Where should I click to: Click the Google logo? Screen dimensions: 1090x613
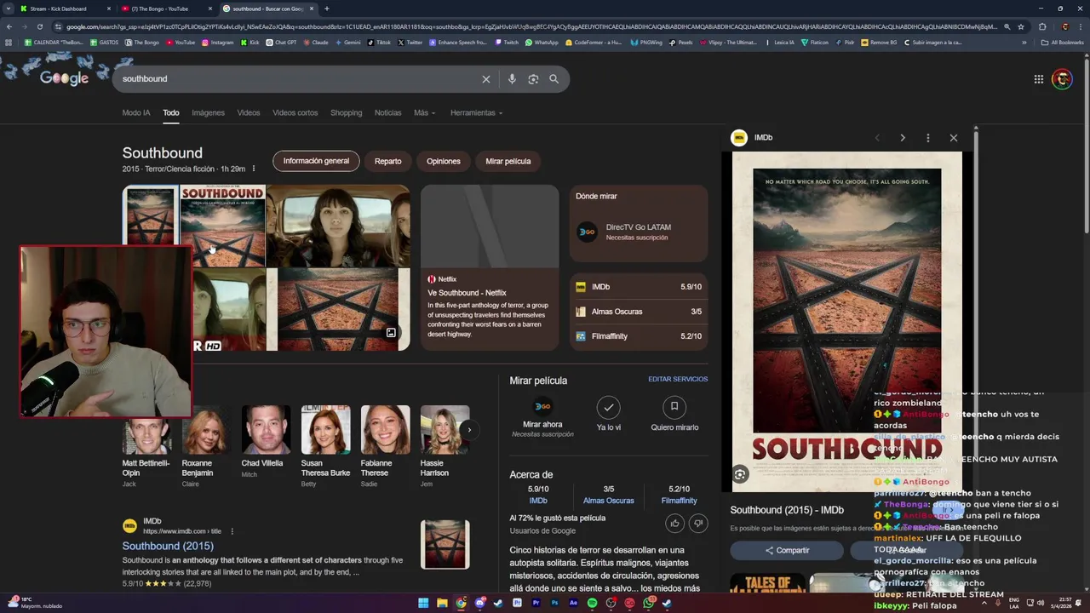click(x=64, y=78)
